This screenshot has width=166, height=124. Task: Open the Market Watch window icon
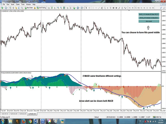point(10,8)
